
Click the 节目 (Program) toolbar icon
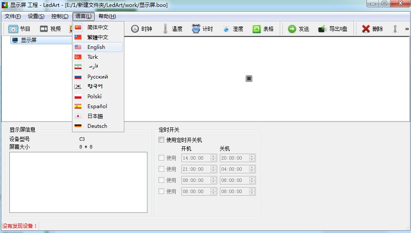tap(13, 29)
